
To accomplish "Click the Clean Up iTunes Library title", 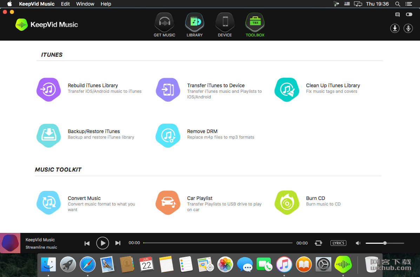I will coord(333,85).
